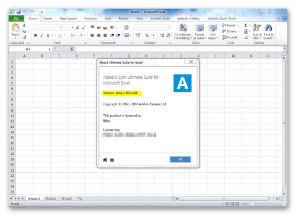Viewport: 296px width, 216px height.
Task: Open the number format dropdown
Action: point(169,27)
